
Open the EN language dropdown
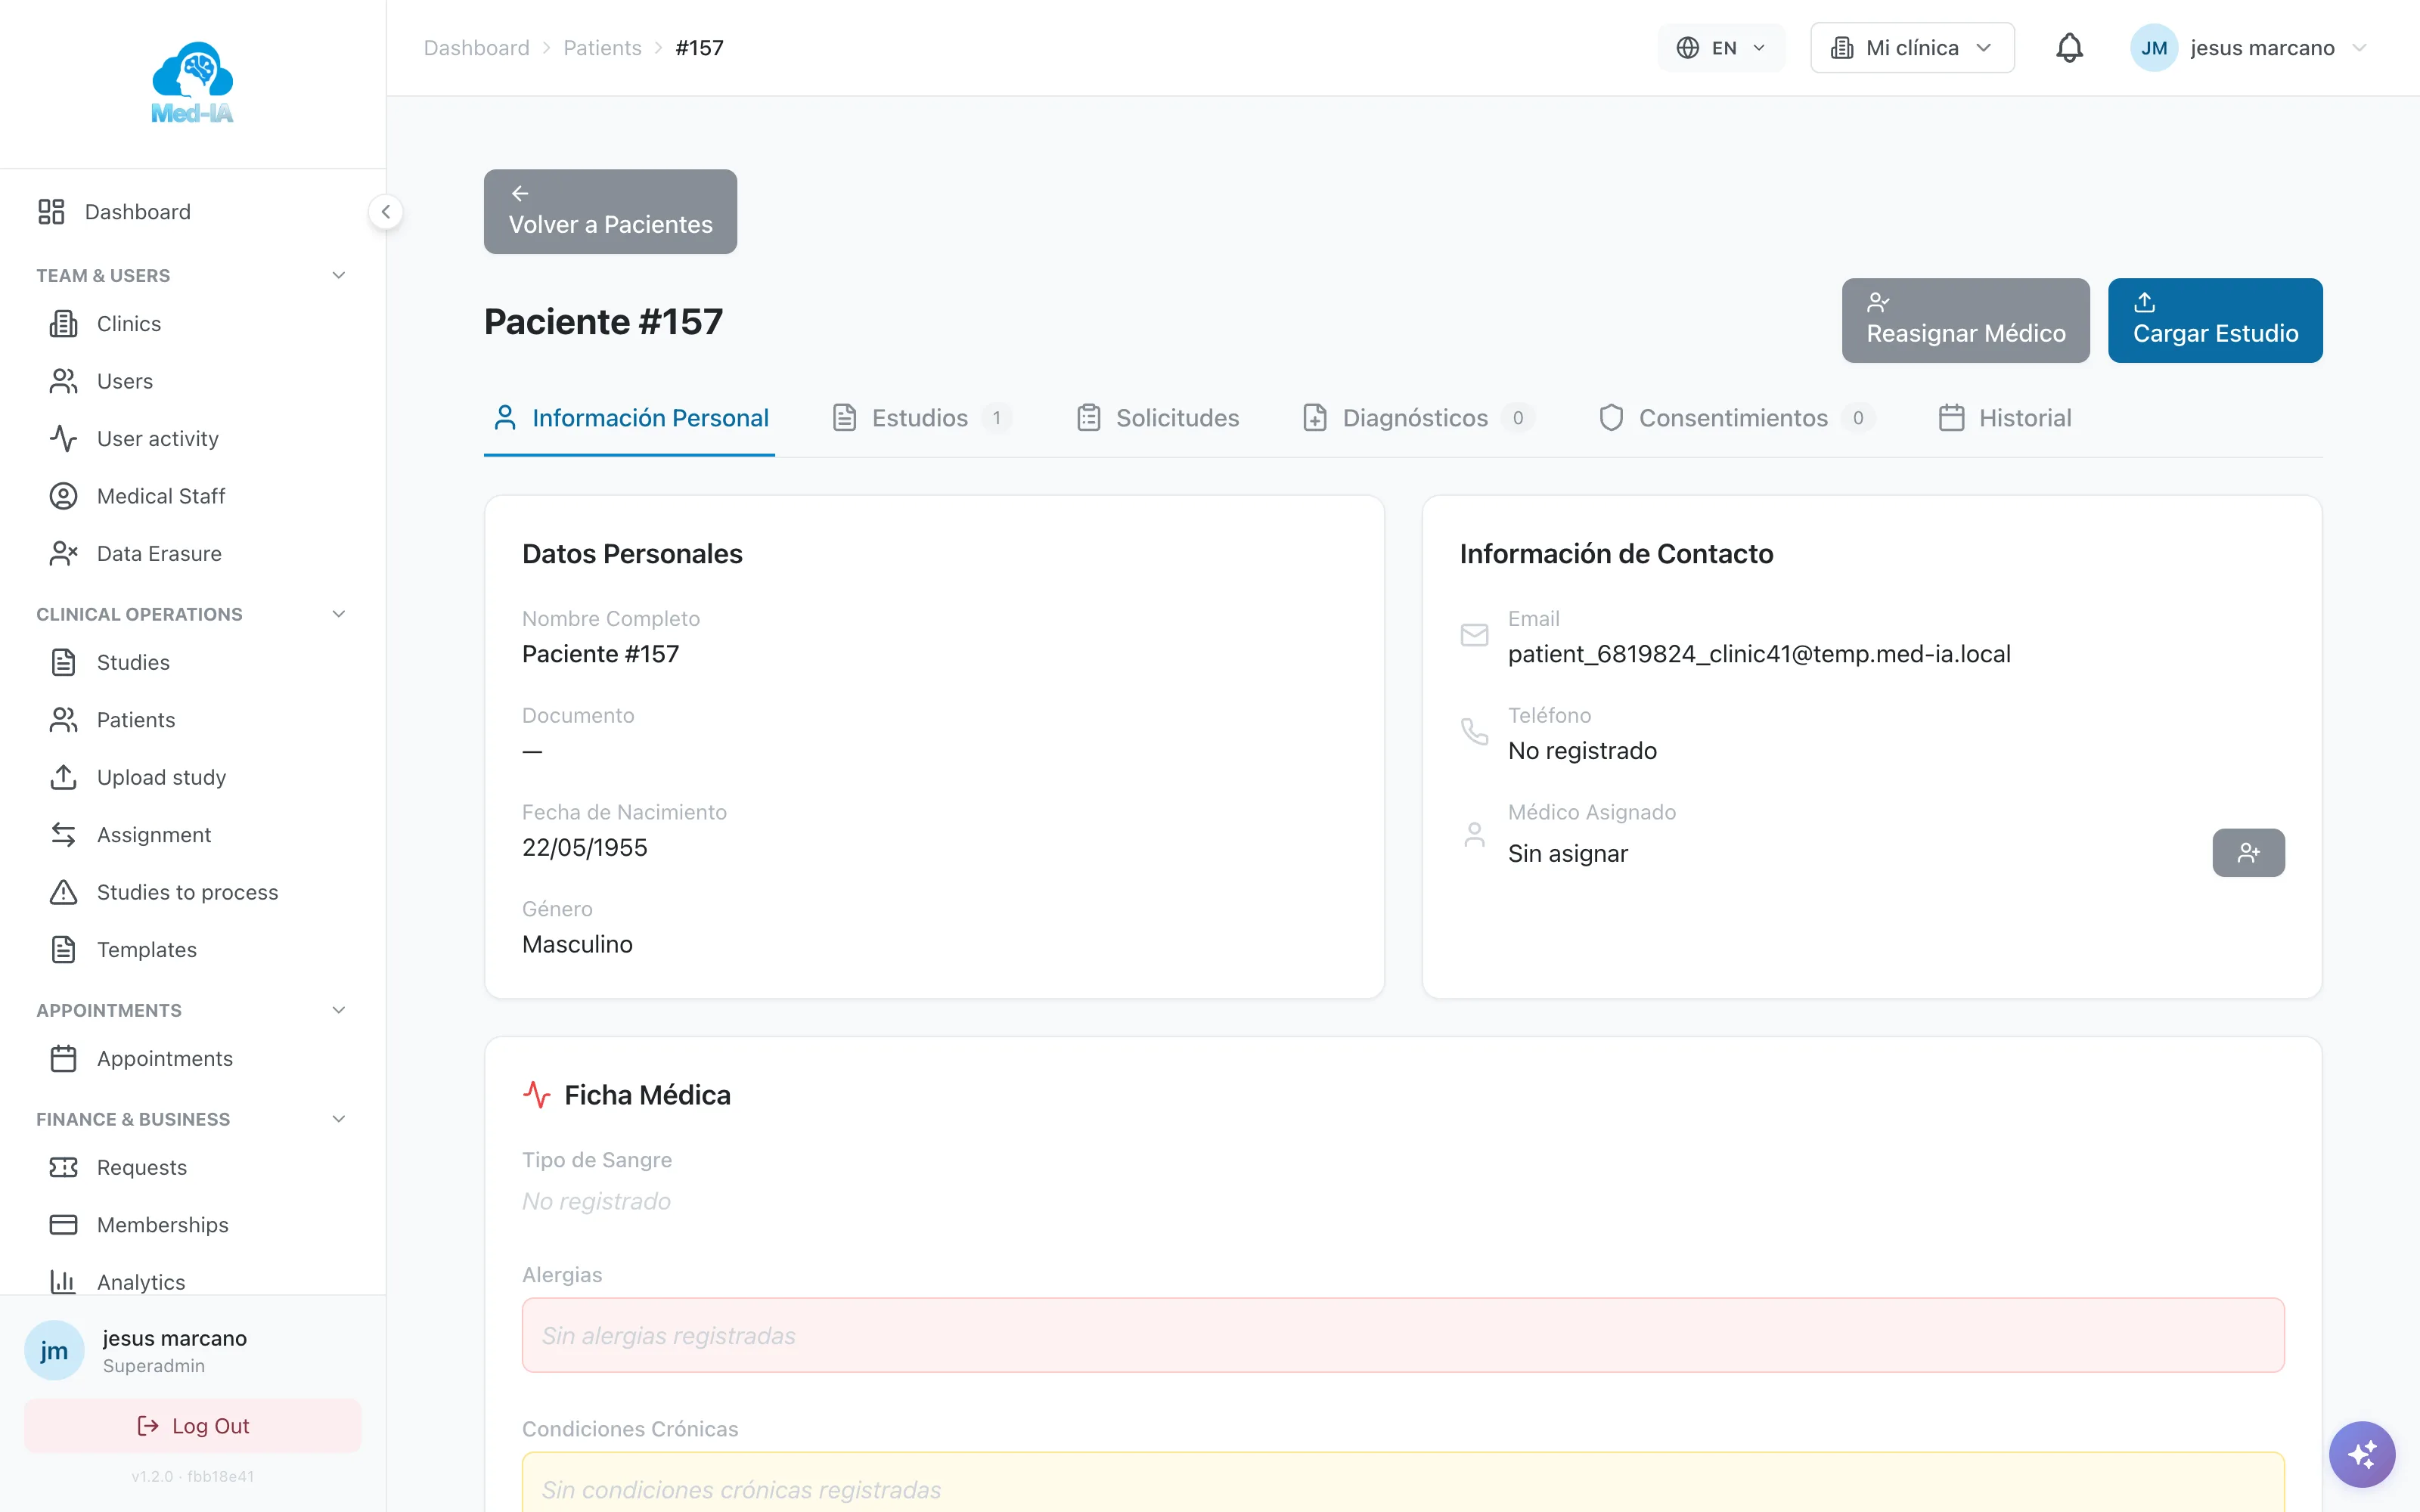click(x=1721, y=48)
